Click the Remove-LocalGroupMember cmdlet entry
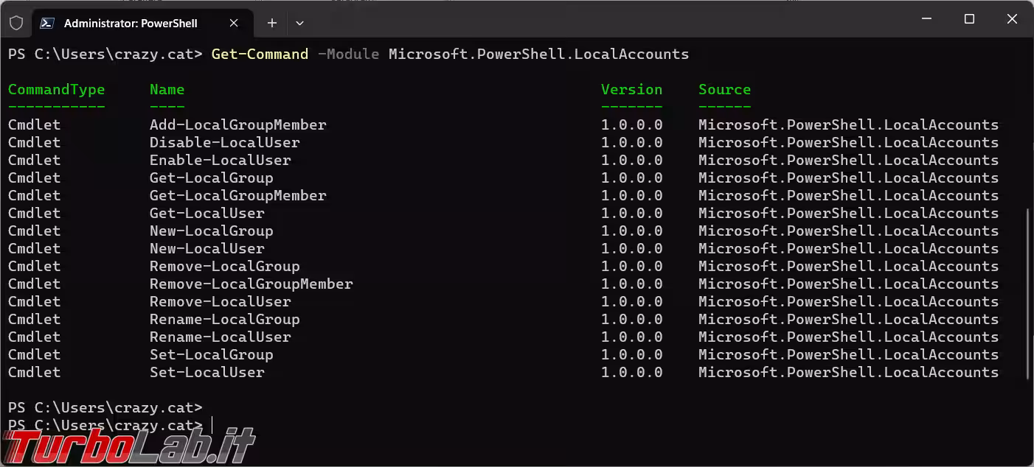Viewport: 1034px width, 467px height. pyautogui.click(x=251, y=284)
